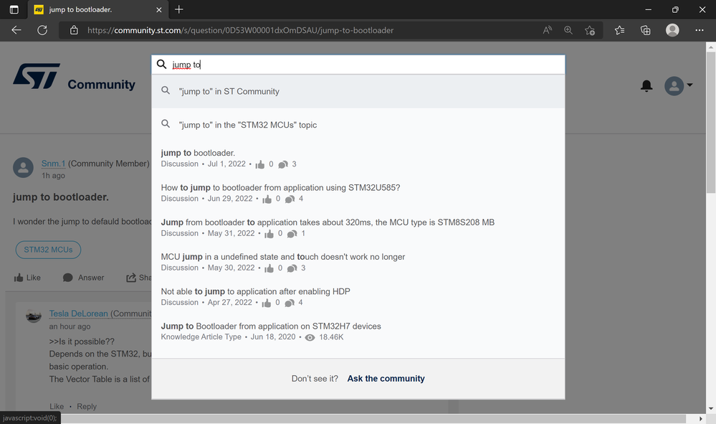This screenshot has height=424, width=716.
Task: Click the browser Back arrow
Action: click(16, 30)
